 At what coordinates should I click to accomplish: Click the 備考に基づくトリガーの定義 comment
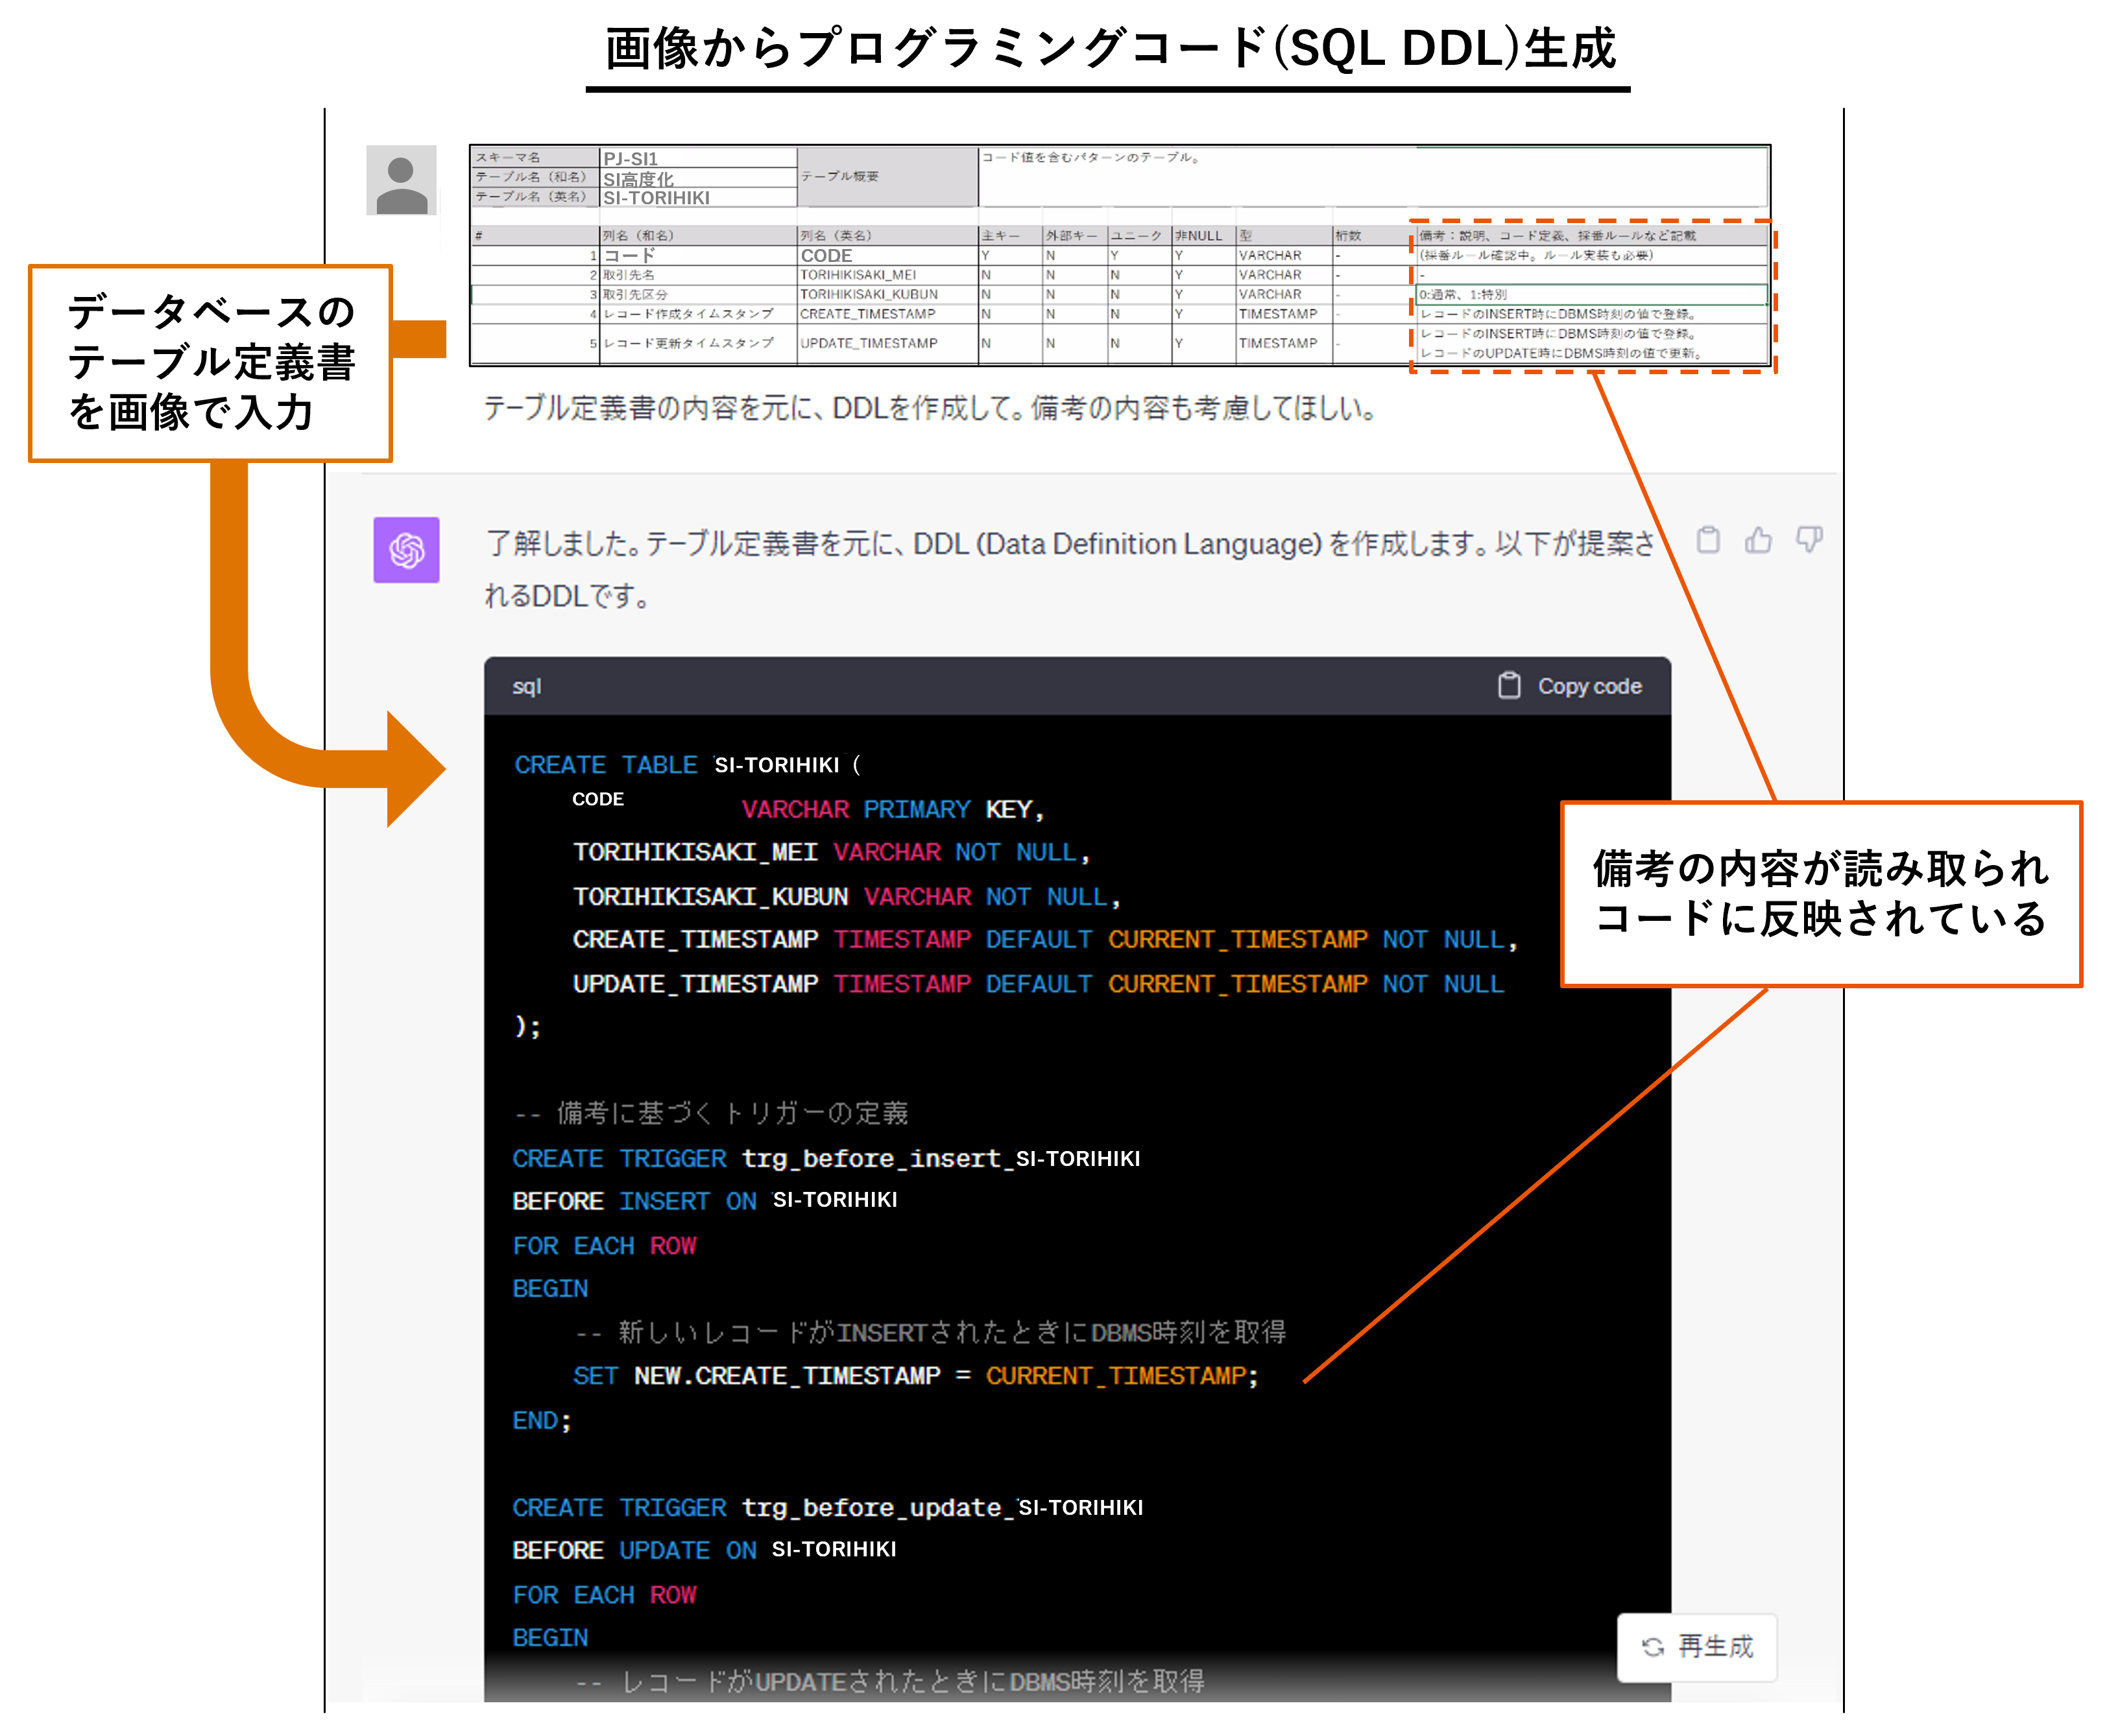click(710, 1113)
